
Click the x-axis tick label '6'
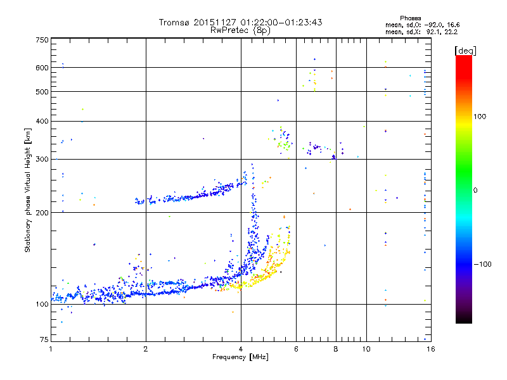(296, 349)
